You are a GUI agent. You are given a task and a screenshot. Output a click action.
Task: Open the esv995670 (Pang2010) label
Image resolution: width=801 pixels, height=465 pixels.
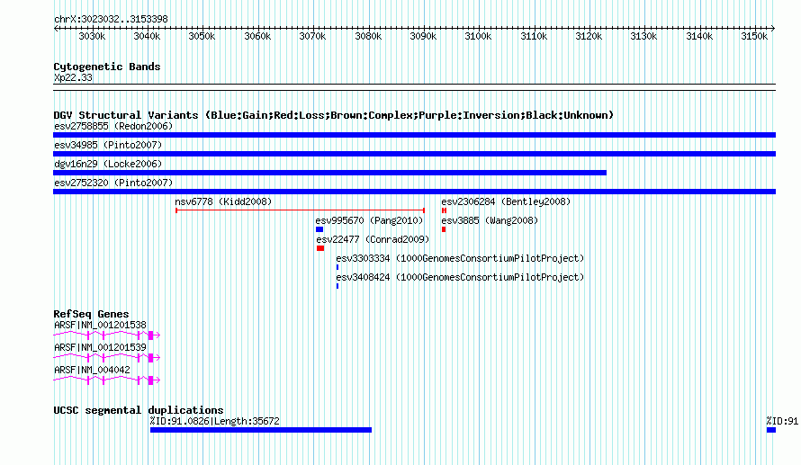click(x=369, y=220)
